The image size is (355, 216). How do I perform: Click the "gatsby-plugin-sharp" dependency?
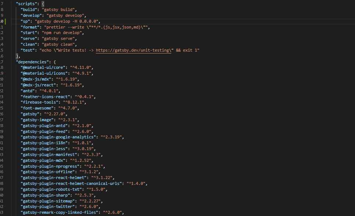(45, 195)
